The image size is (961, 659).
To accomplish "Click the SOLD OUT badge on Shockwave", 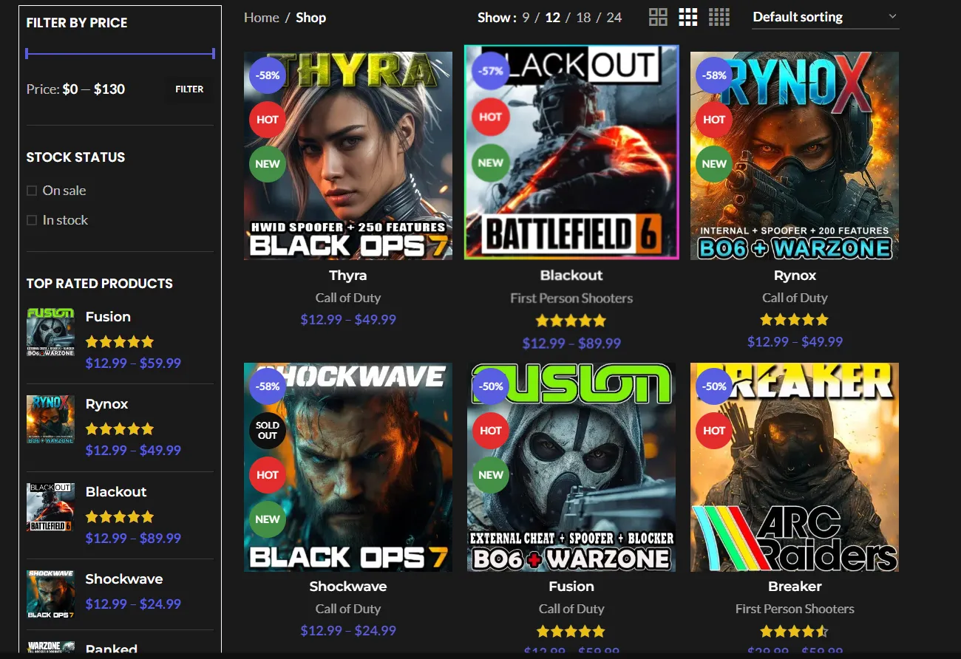I will tap(267, 431).
